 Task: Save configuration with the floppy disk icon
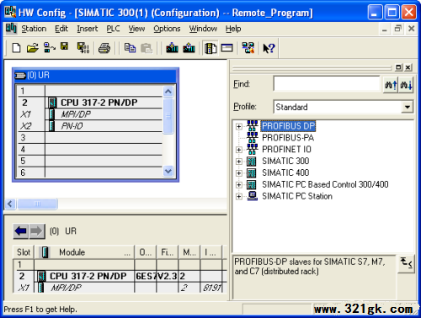coord(65,46)
